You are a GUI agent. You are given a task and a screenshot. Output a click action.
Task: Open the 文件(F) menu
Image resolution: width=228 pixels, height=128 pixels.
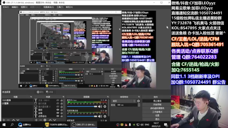click(x=6, y=7)
